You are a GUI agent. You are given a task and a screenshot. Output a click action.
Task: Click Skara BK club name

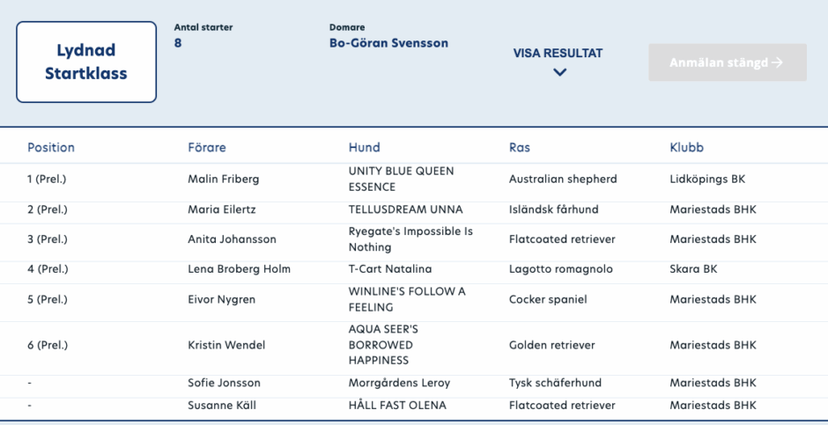(693, 268)
